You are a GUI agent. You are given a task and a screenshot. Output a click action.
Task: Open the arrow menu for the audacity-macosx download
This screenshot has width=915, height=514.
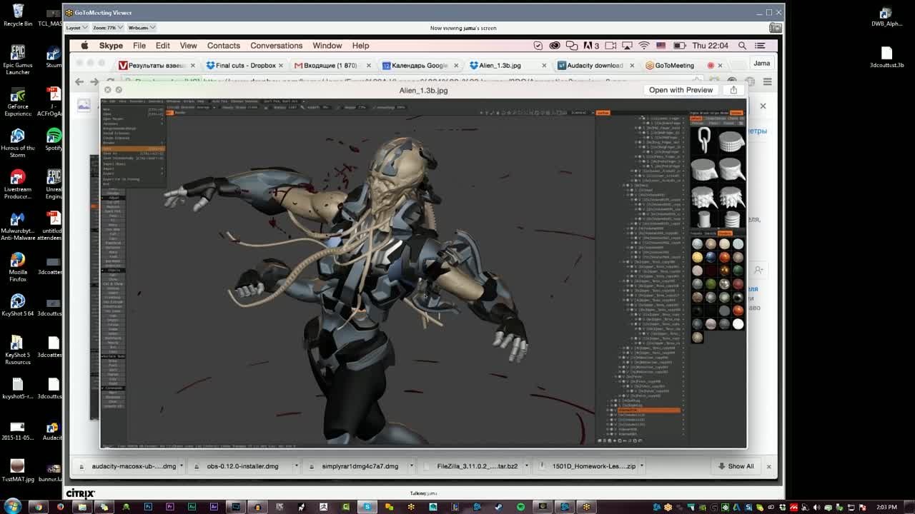(182, 466)
